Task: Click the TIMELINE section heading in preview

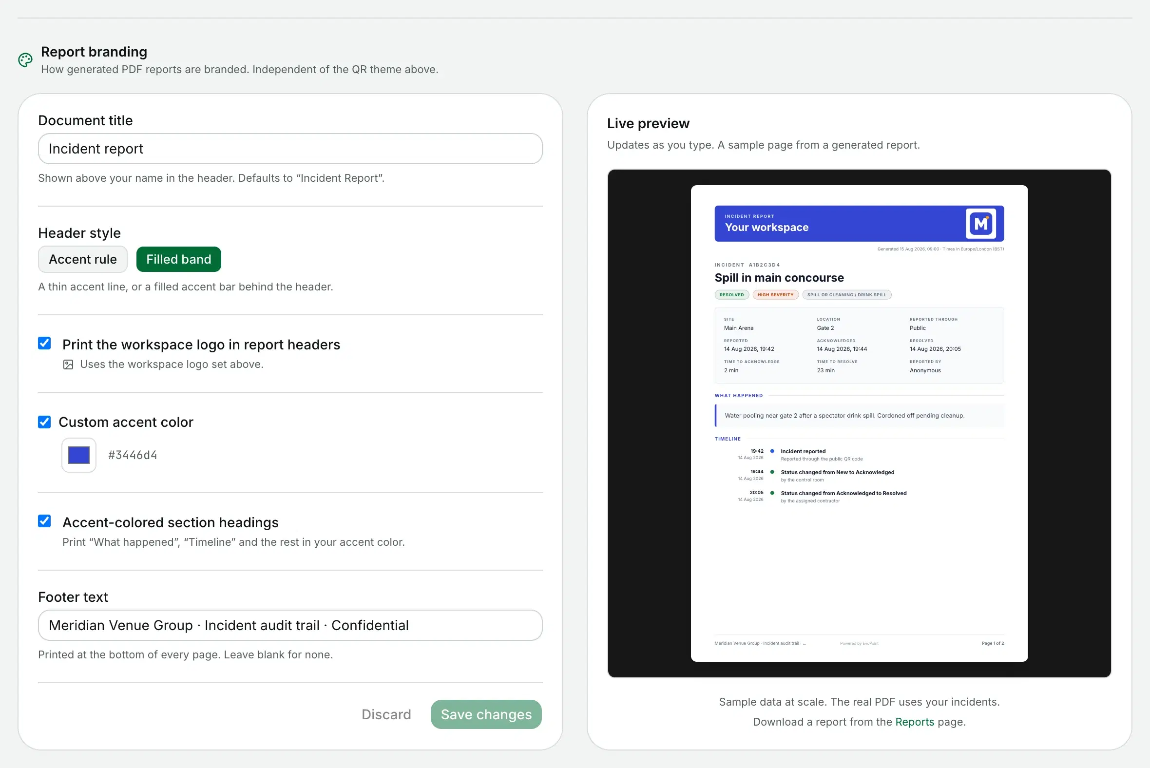Action: pyautogui.click(x=728, y=439)
